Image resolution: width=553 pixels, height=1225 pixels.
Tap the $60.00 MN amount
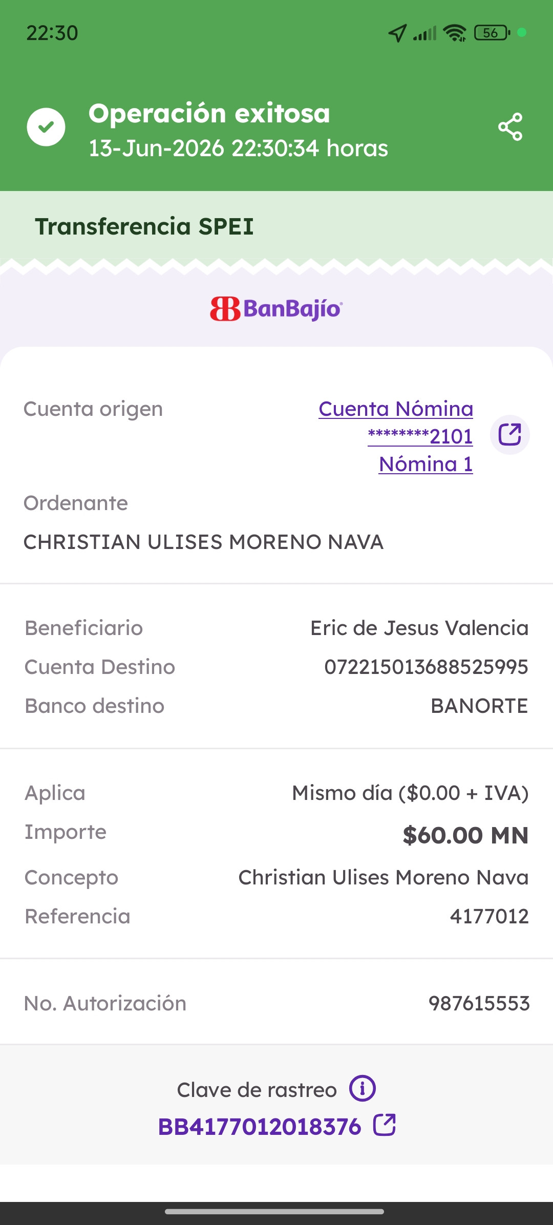coord(465,835)
